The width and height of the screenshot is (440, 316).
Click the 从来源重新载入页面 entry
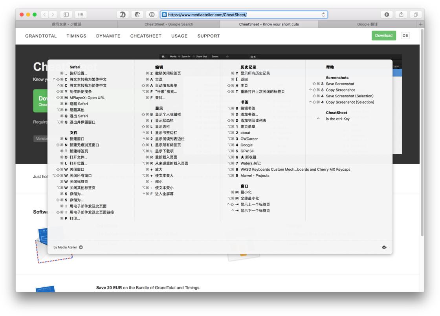(171, 163)
